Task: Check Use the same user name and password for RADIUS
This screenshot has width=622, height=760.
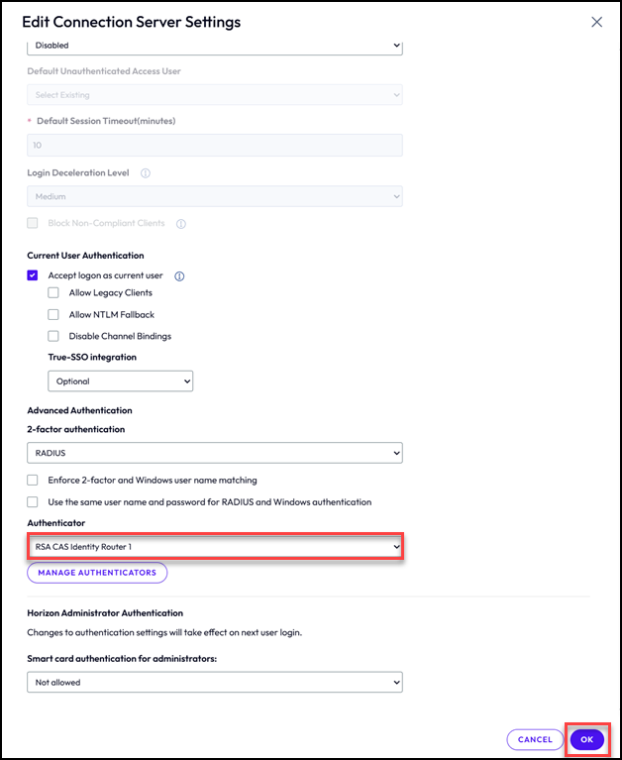Action: (x=33, y=502)
